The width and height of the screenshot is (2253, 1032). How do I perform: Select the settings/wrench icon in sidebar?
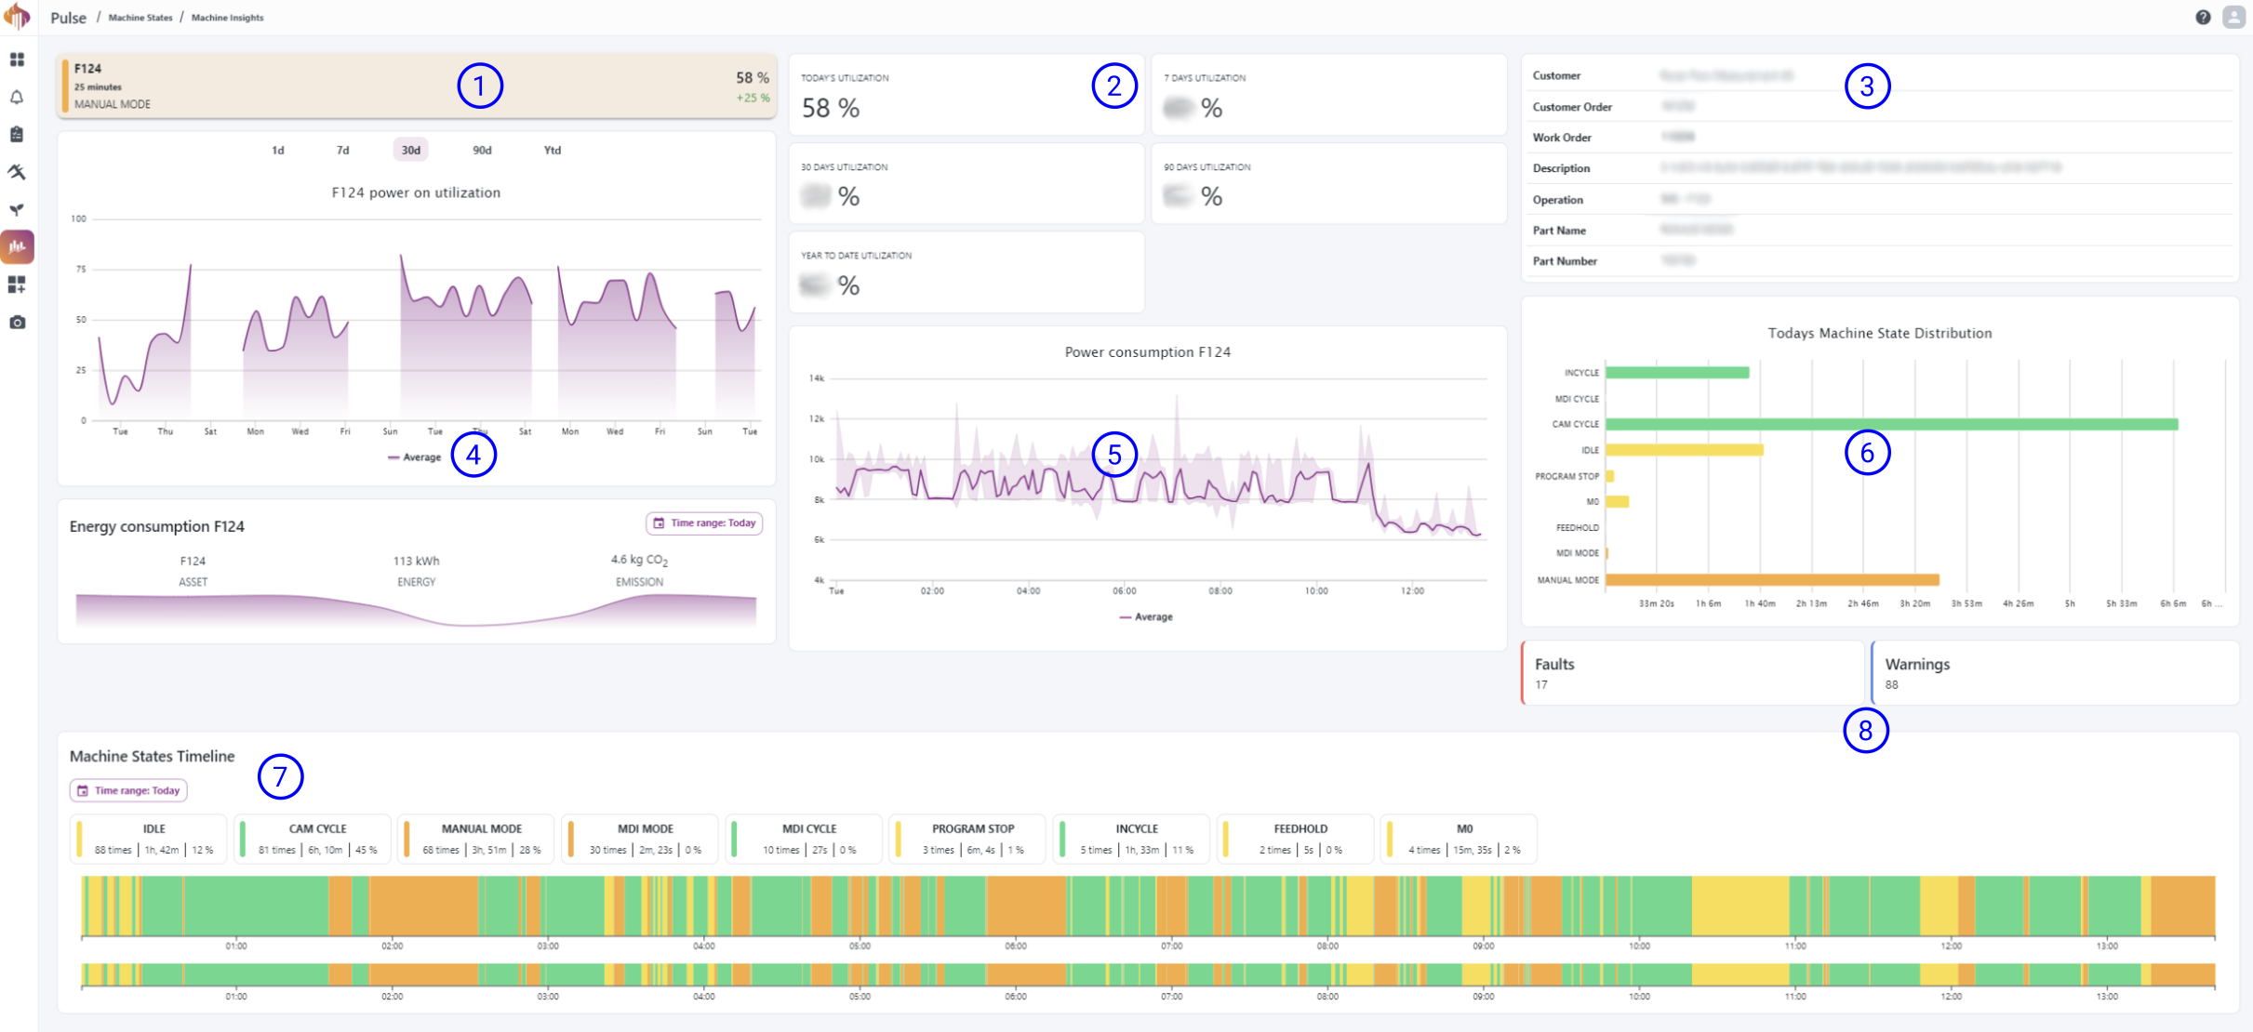point(18,171)
